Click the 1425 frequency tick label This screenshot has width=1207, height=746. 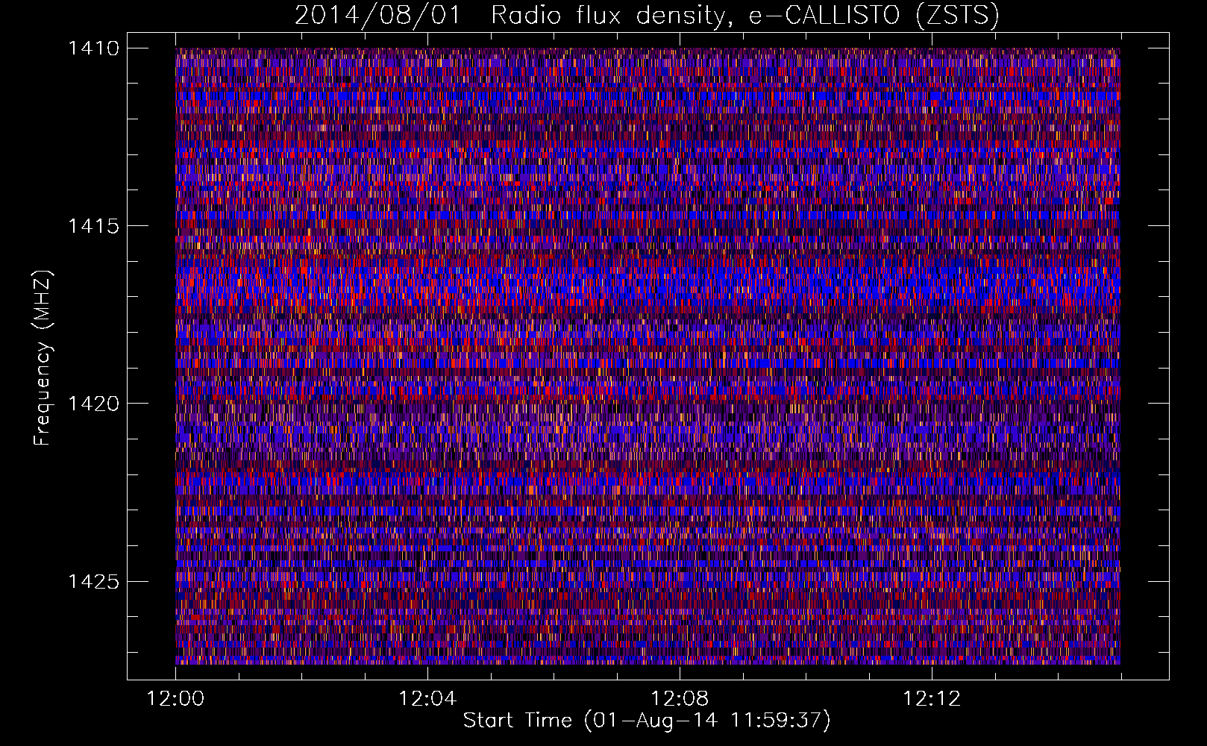94,581
